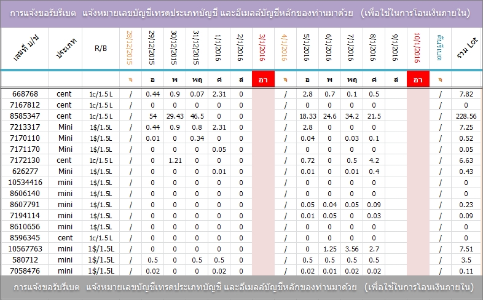Select the 30/12/2015 date header
Image resolution: width=483 pixels, height=300 pixels.
click(174, 47)
